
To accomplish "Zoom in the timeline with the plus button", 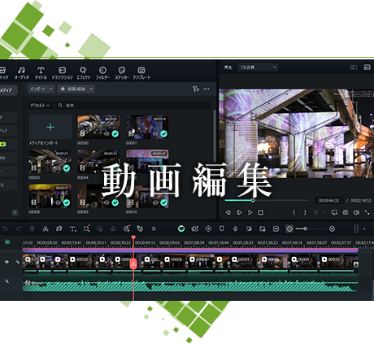I will [332, 229].
